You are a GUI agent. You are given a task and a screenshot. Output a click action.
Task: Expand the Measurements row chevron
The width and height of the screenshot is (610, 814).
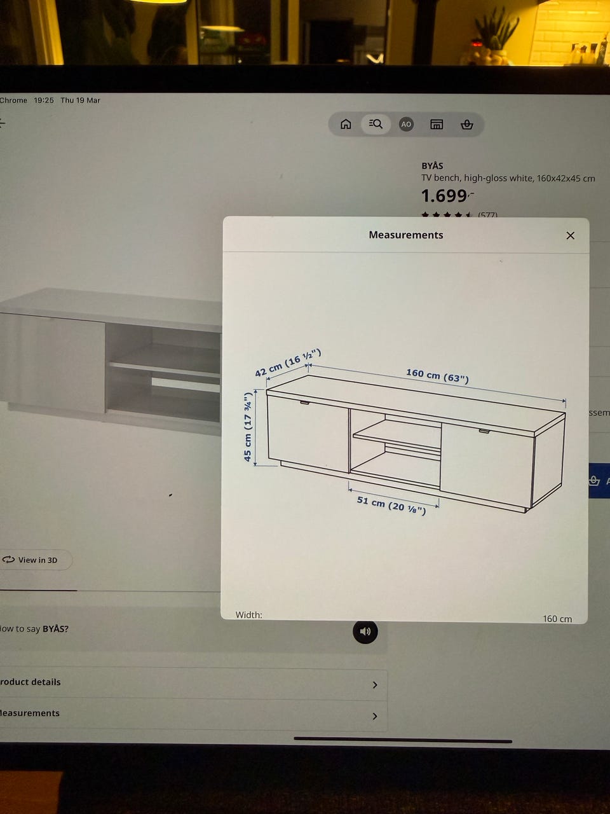375,716
